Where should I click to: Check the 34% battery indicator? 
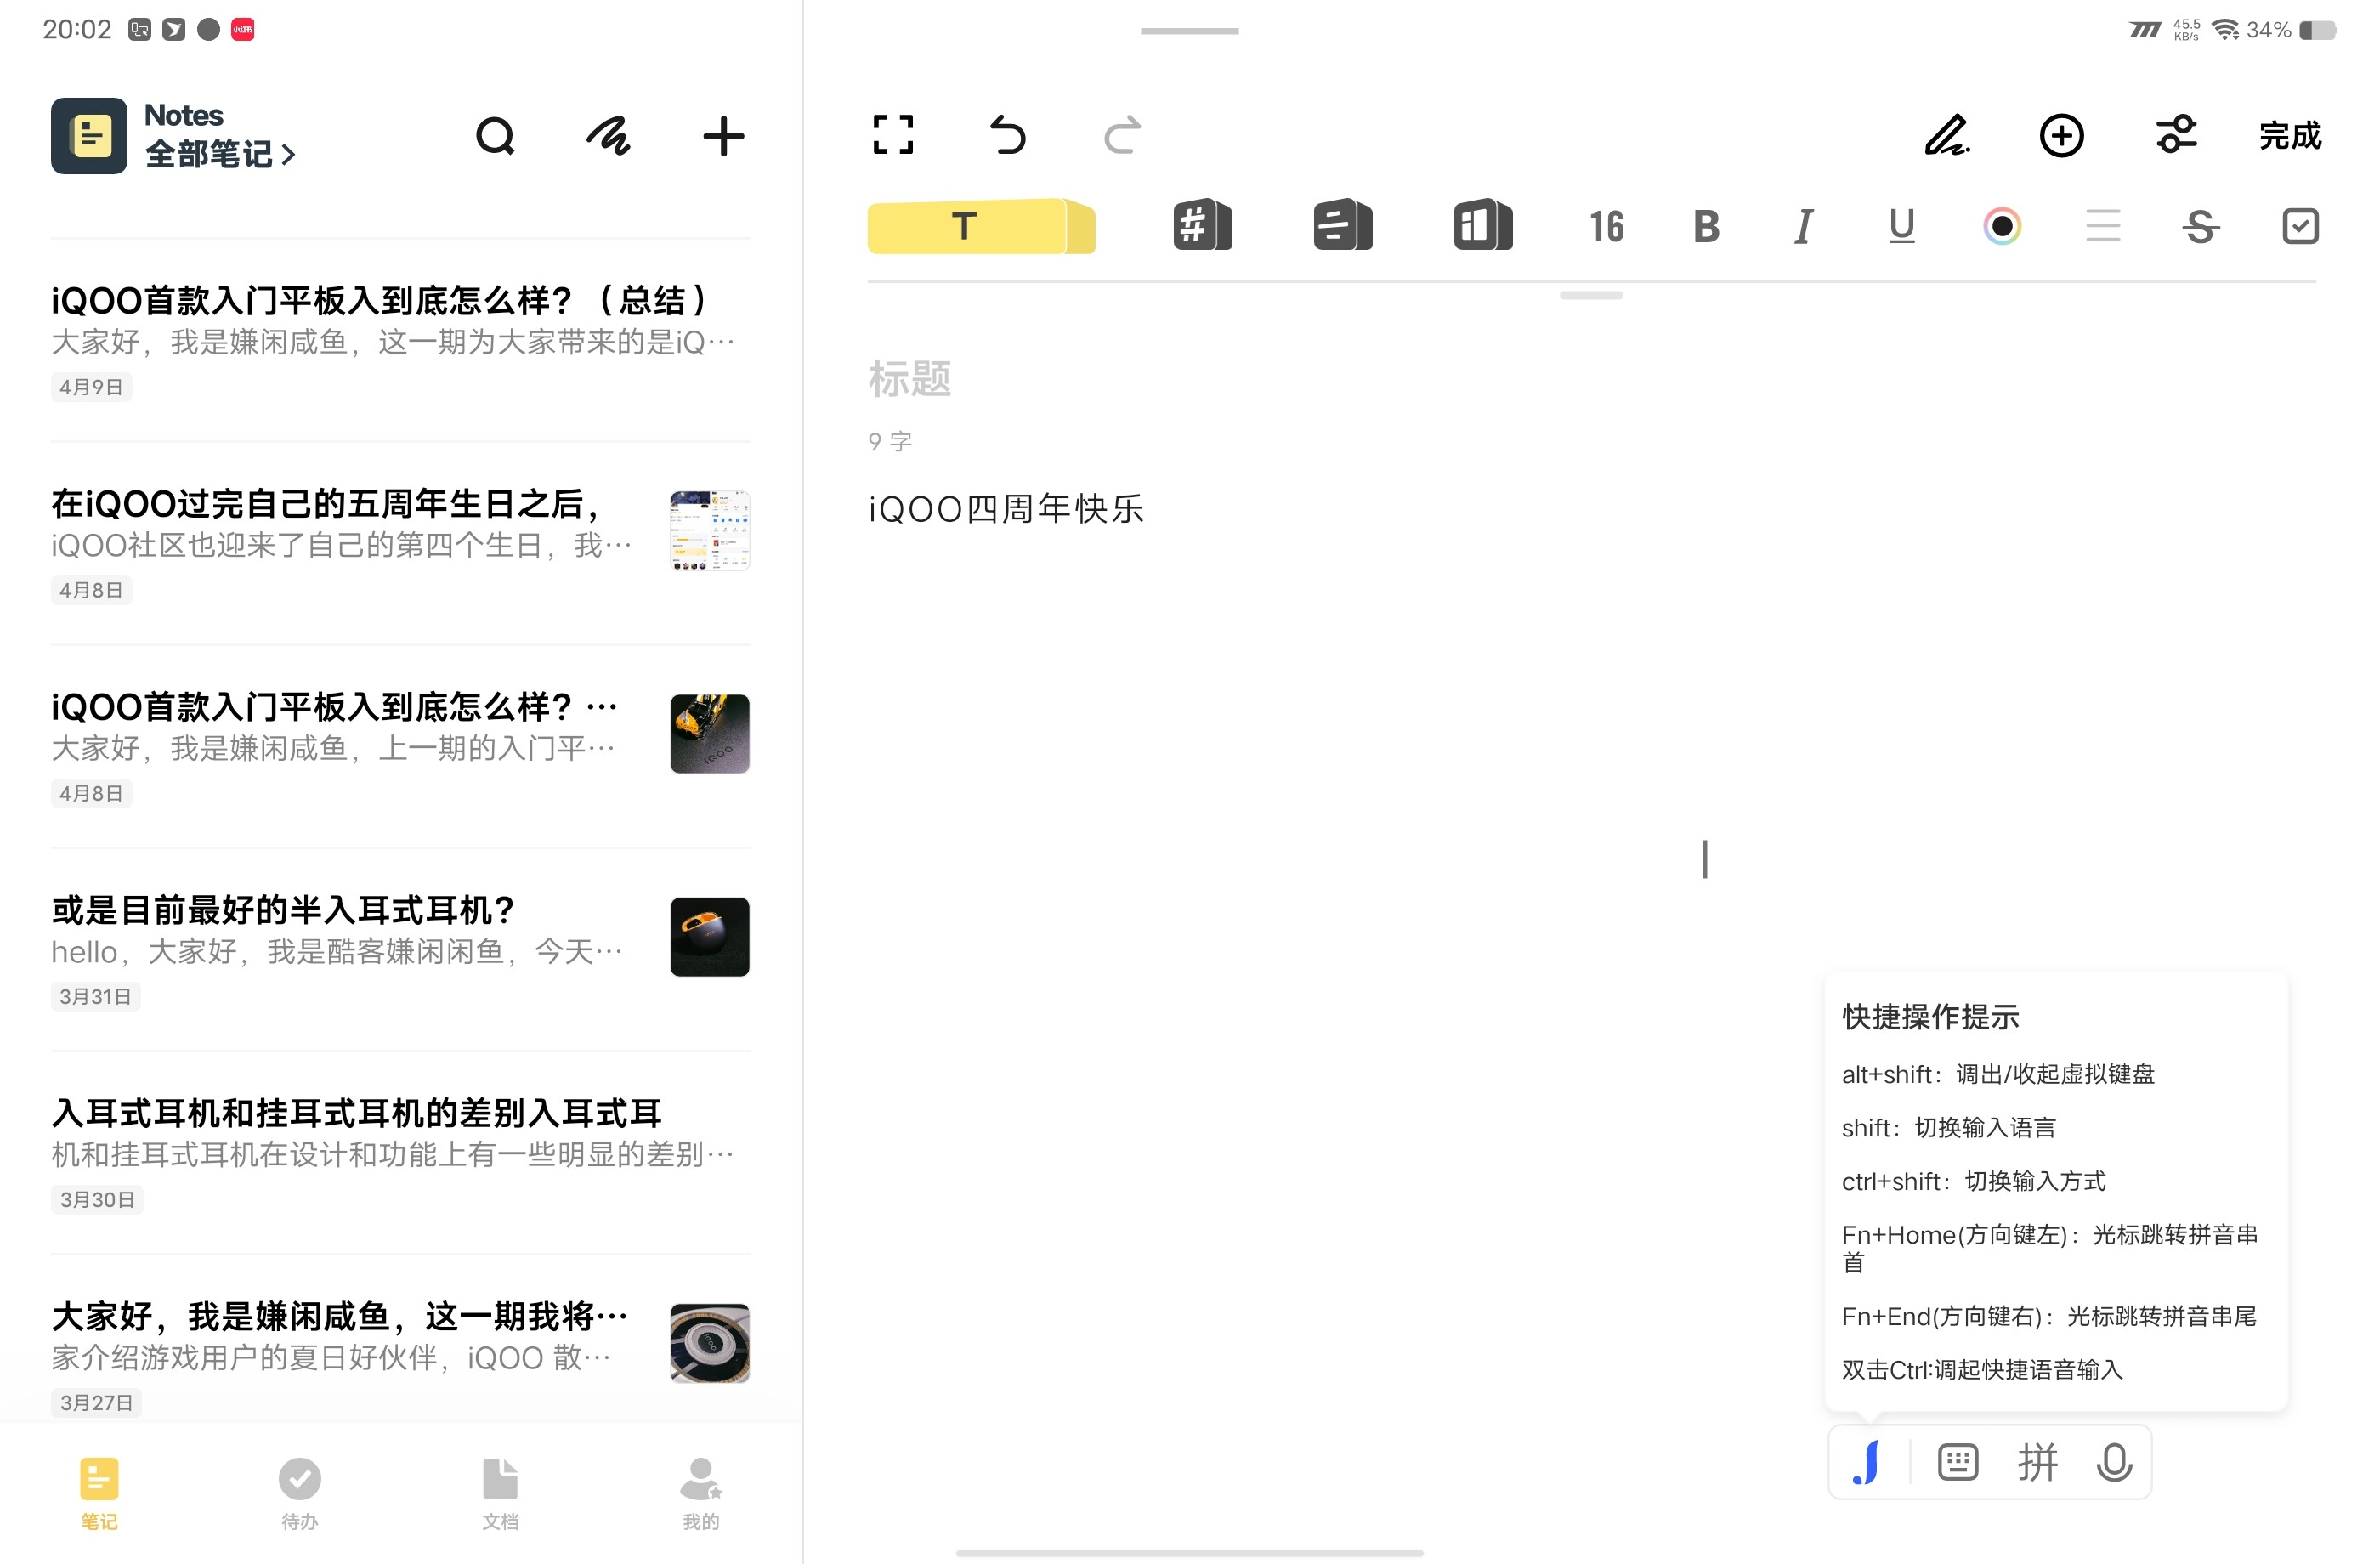coord(2292,30)
